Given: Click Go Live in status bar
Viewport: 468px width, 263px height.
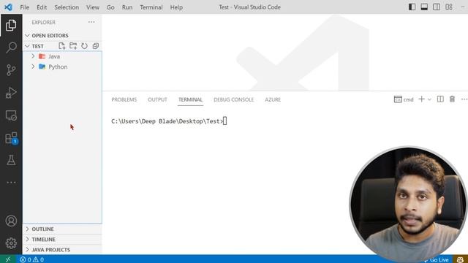Looking at the screenshot, I should coord(437,260).
